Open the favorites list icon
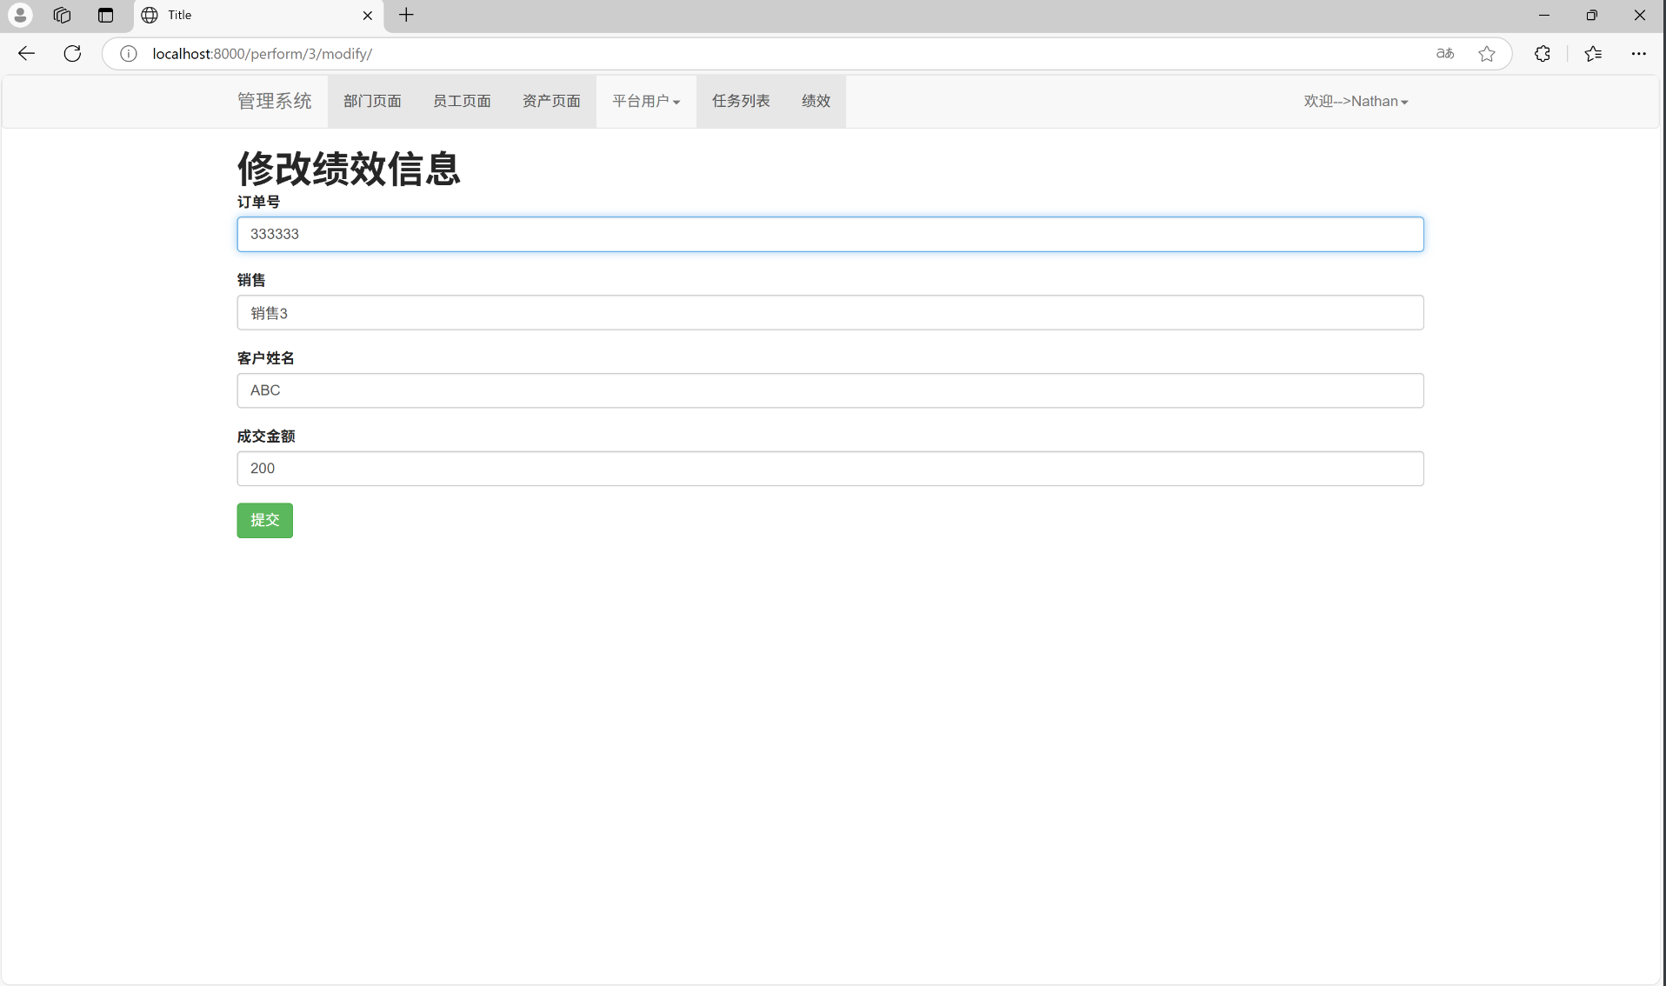Image resolution: width=1666 pixels, height=986 pixels. click(x=1593, y=54)
